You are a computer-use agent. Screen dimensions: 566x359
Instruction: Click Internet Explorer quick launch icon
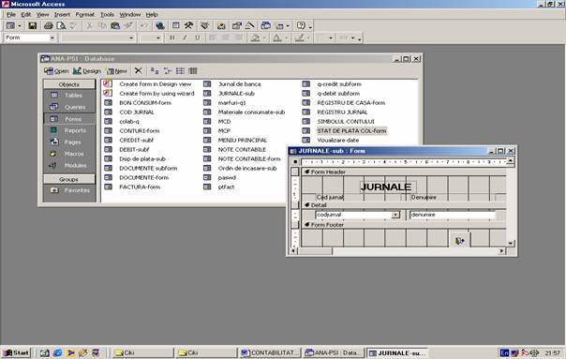pos(57,352)
